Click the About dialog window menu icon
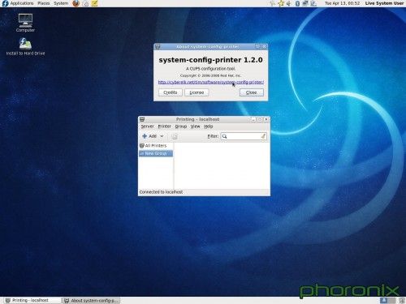 coord(158,47)
